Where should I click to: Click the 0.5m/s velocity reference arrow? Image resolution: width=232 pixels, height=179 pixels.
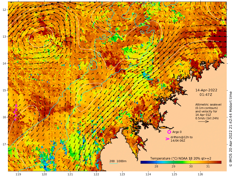click(204, 122)
